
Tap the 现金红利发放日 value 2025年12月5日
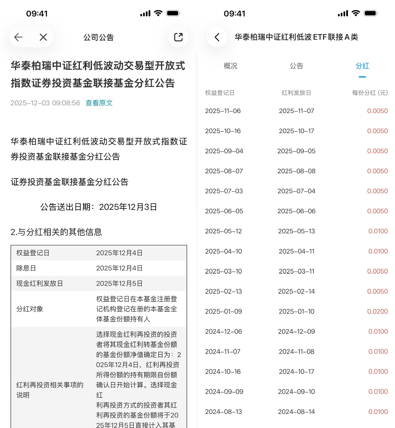[x=119, y=283]
